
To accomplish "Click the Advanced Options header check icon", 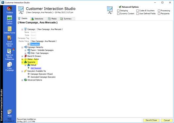I will [120, 7].
